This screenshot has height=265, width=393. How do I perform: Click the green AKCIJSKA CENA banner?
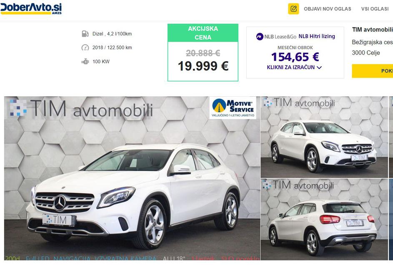pyautogui.click(x=203, y=33)
